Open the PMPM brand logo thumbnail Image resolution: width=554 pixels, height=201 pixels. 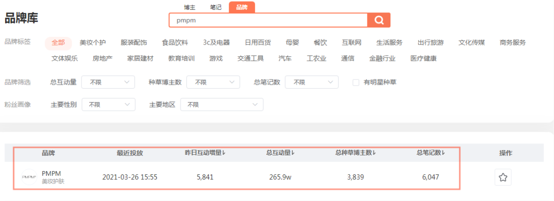click(29, 177)
